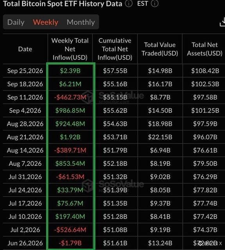The height and width of the screenshot is (250, 225).
Task: Click the $22.15B total value traded cell
Action: pos(160,137)
